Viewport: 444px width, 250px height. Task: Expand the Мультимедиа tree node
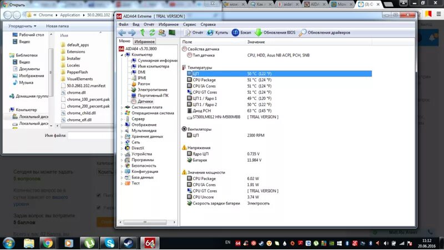pos(122,131)
